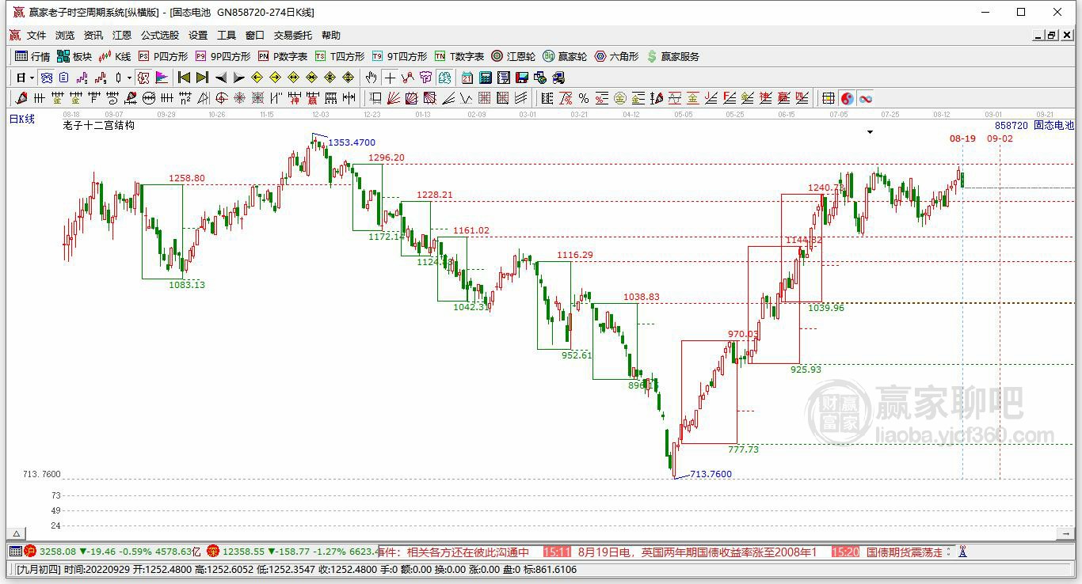This screenshot has height=584, width=1082.
Task: Open the T四方形 tool
Action: coord(340,56)
